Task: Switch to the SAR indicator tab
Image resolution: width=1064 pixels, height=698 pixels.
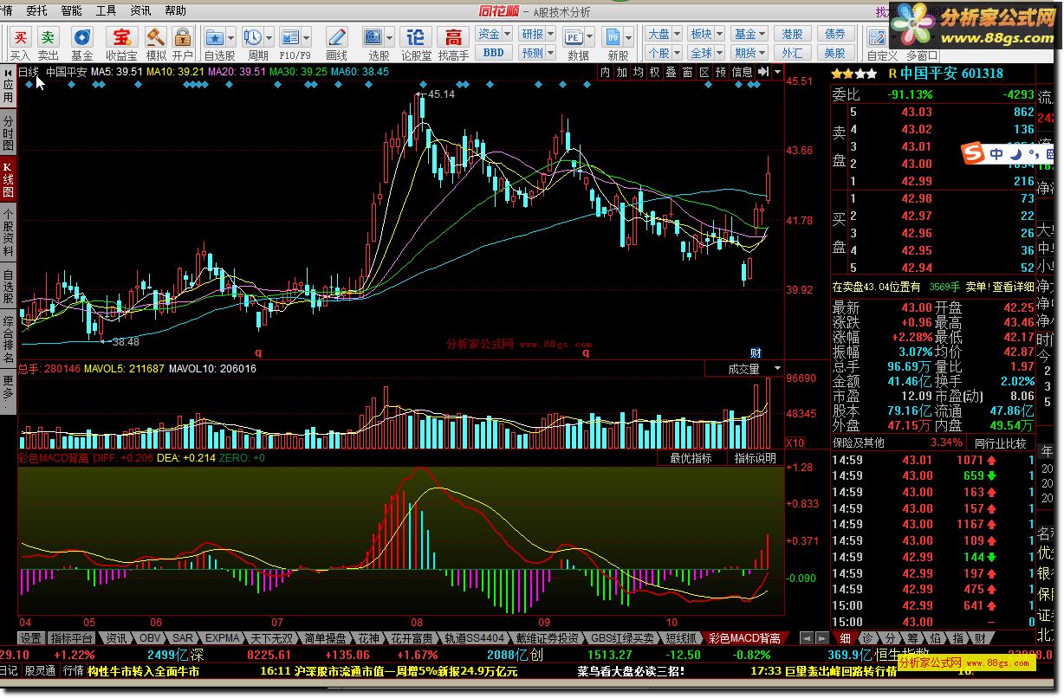Action: click(183, 638)
